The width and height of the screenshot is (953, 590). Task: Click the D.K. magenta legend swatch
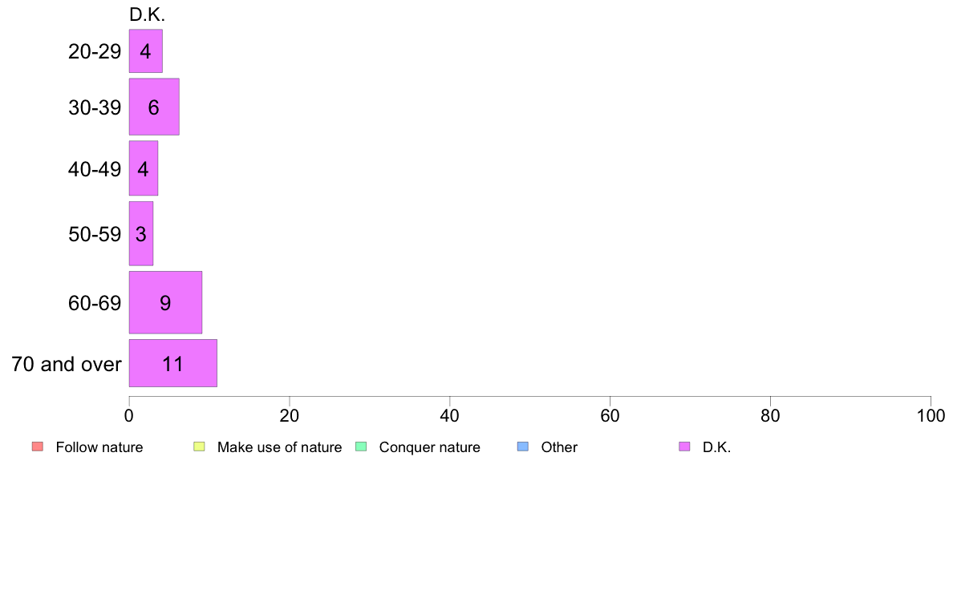pos(684,447)
